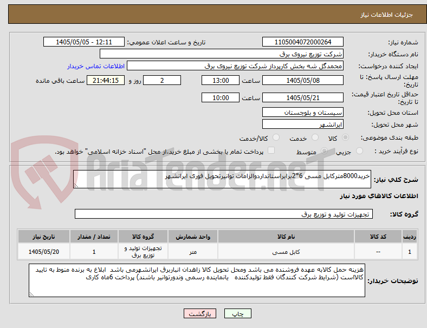Click the شرح کلی نیاز description textarea
The image size is (427, 328).
tap(222, 179)
